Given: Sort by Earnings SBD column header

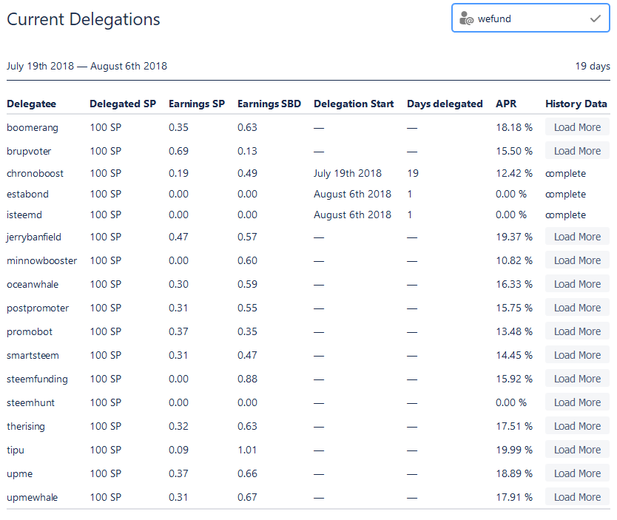Looking at the screenshot, I should pyautogui.click(x=269, y=104).
